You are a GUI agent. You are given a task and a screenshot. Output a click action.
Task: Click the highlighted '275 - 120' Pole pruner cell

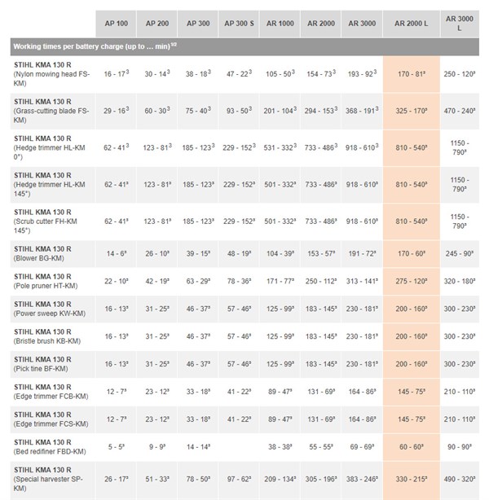[411, 281]
